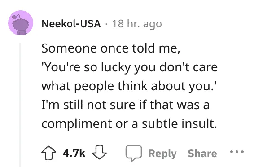Share this comment
The image size is (254, 167).
click(x=202, y=153)
